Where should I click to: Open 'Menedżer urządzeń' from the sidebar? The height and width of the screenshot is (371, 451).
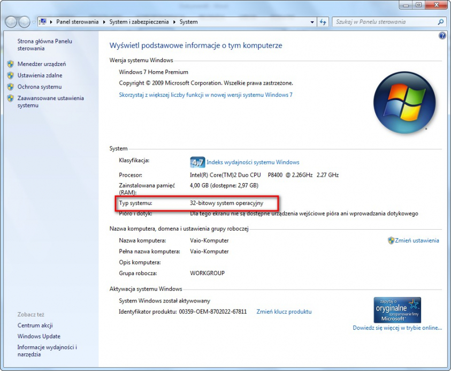pos(41,64)
